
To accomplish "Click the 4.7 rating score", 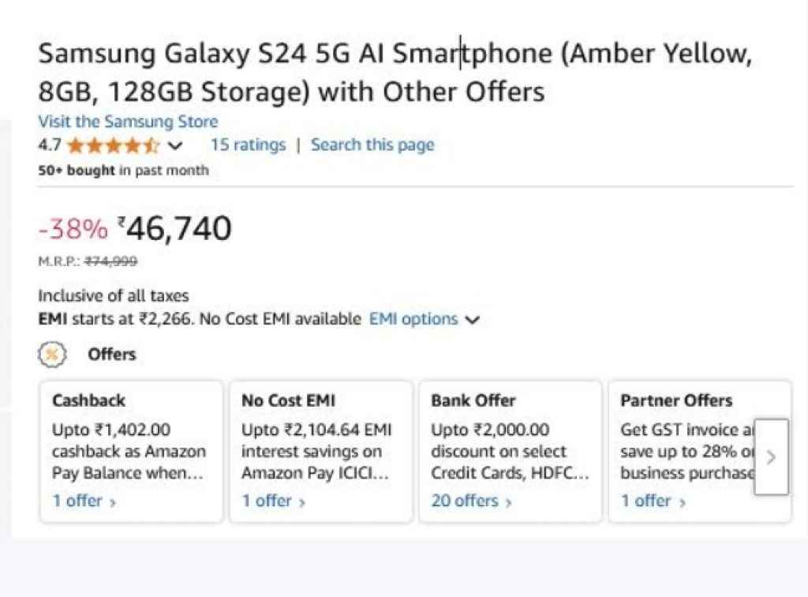I will pos(48,145).
